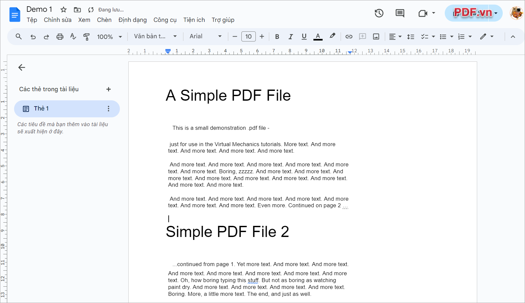
Task: Rename the Demo 1 title
Action: pyautogui.click(x=39, y=9)
